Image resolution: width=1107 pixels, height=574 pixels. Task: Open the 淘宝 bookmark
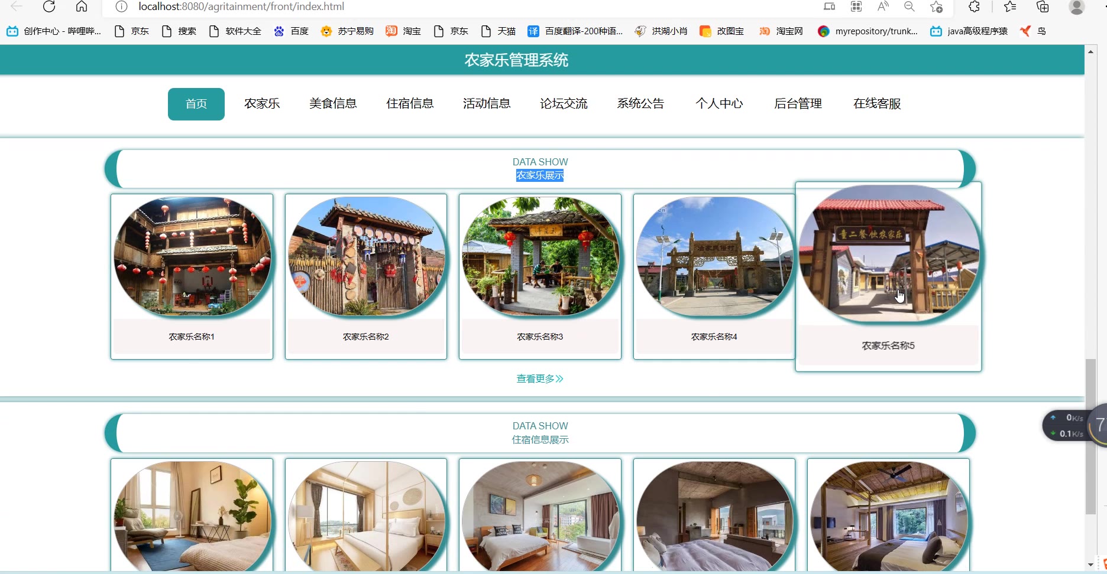click(x=403, y=31)
